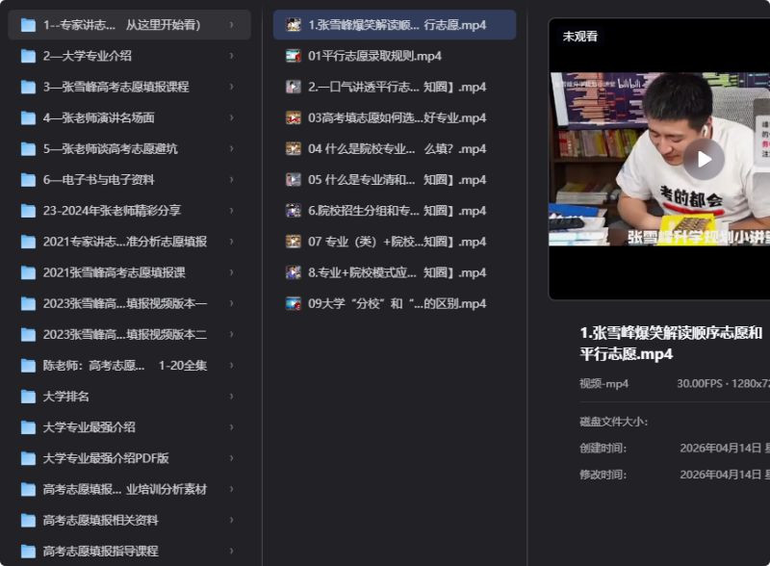Expand the "3—张雪峰高考志愿填报课程" folder chevron

[231, 88]
